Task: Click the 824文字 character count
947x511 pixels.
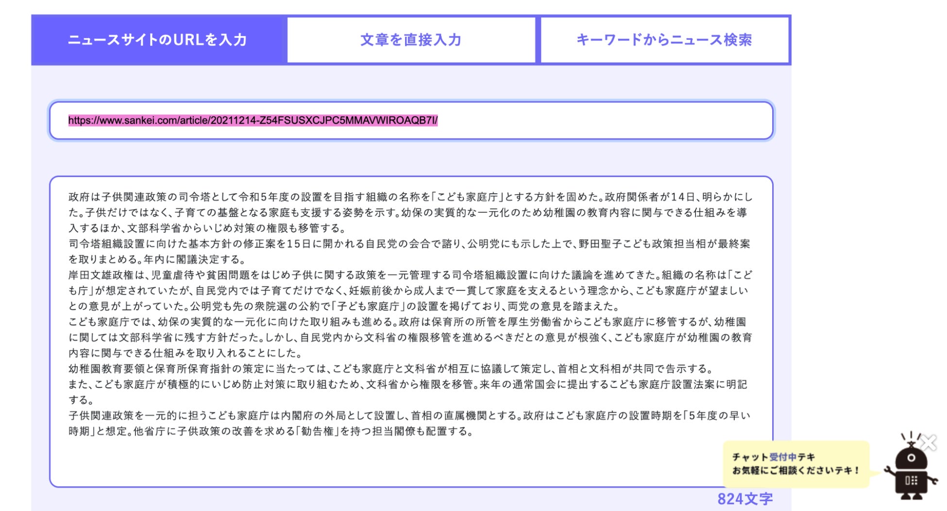Action: (745, 499)
